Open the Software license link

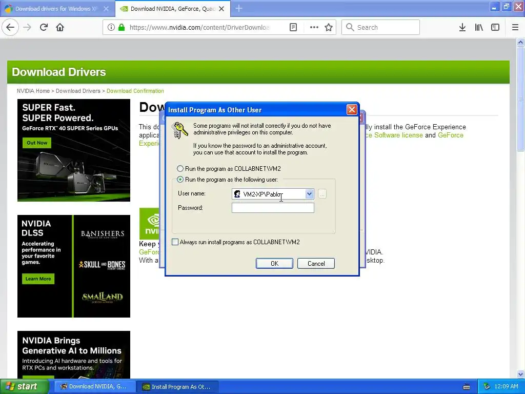tap(398, 135)
